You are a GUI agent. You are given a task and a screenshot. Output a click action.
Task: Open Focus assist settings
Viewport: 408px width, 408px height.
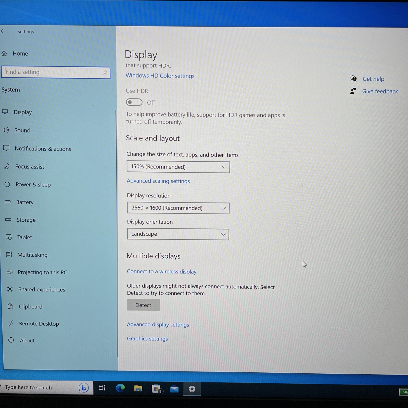point(30,167)
